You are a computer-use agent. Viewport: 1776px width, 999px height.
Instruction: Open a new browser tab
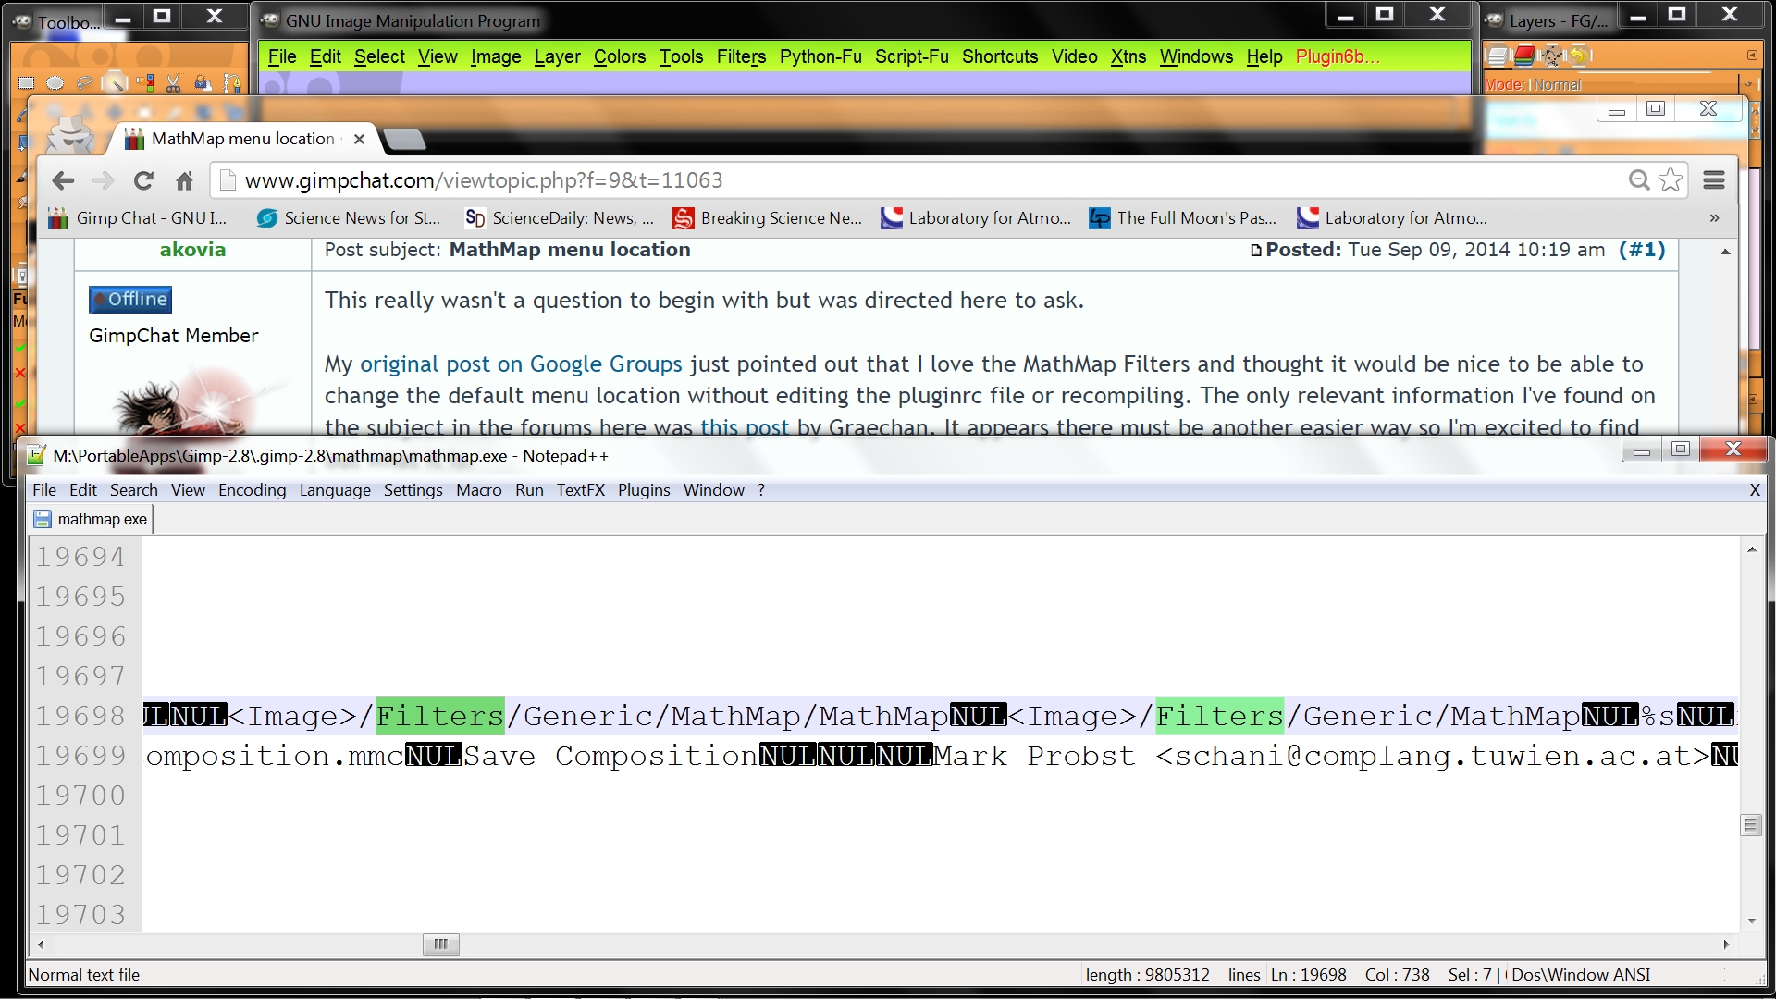pyautogui.click(x=404, y=140)
